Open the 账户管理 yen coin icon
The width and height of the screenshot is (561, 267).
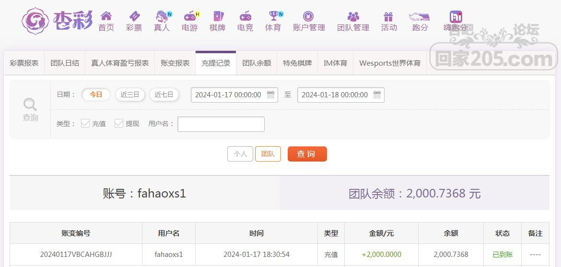pos(309,17)
